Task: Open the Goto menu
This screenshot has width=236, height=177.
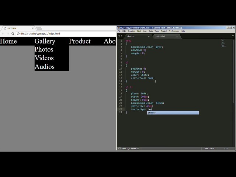Action: tap(150, 31)
